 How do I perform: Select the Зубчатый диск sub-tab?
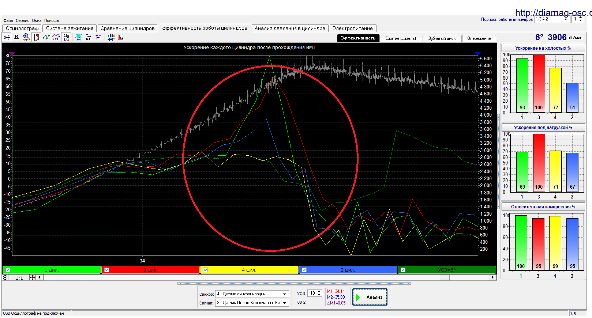[442, 38]
